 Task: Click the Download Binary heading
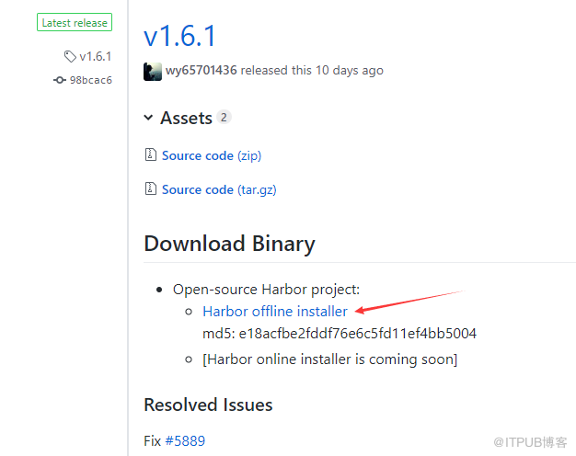(x=229, y=244)
